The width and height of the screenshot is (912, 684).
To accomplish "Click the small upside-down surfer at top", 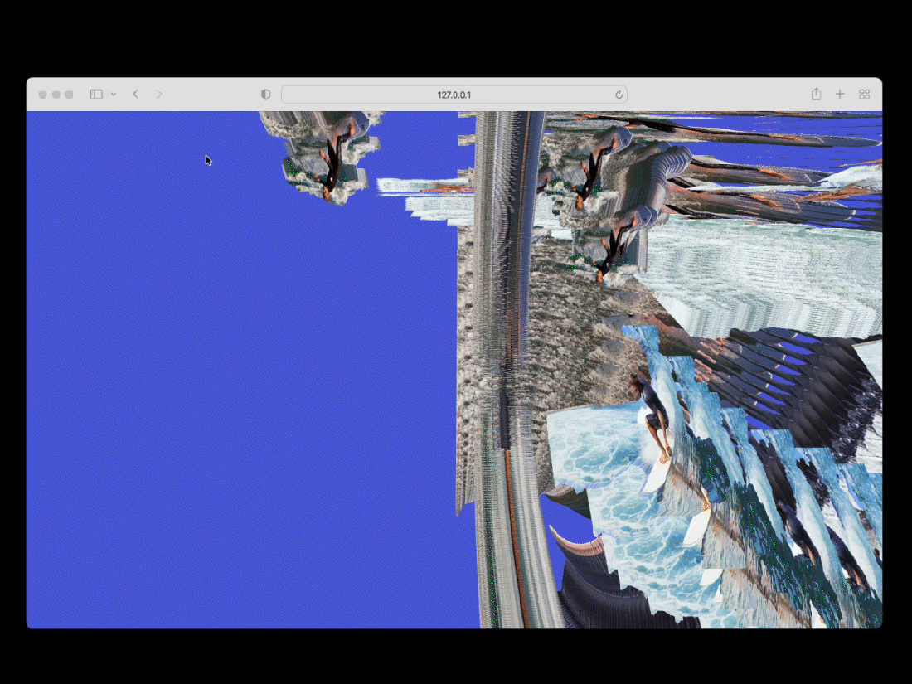I will [332, 162].
